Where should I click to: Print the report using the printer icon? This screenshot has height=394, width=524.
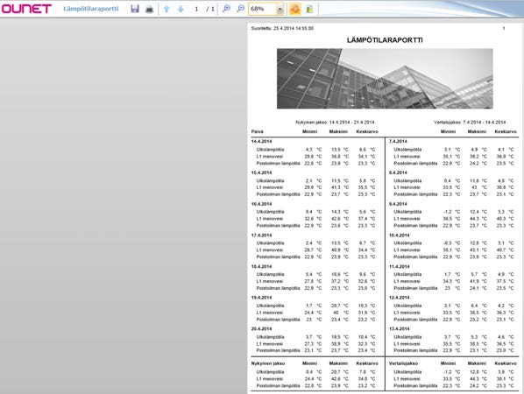coord(149,9)
